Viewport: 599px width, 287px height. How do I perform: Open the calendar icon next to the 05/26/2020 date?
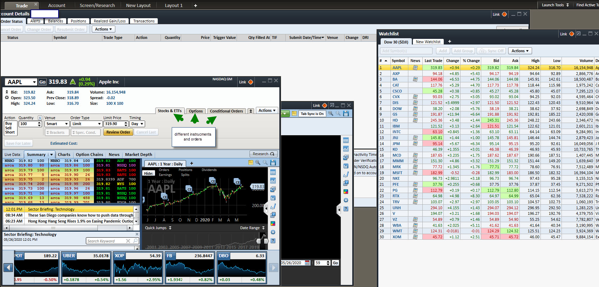pos(307,263)
